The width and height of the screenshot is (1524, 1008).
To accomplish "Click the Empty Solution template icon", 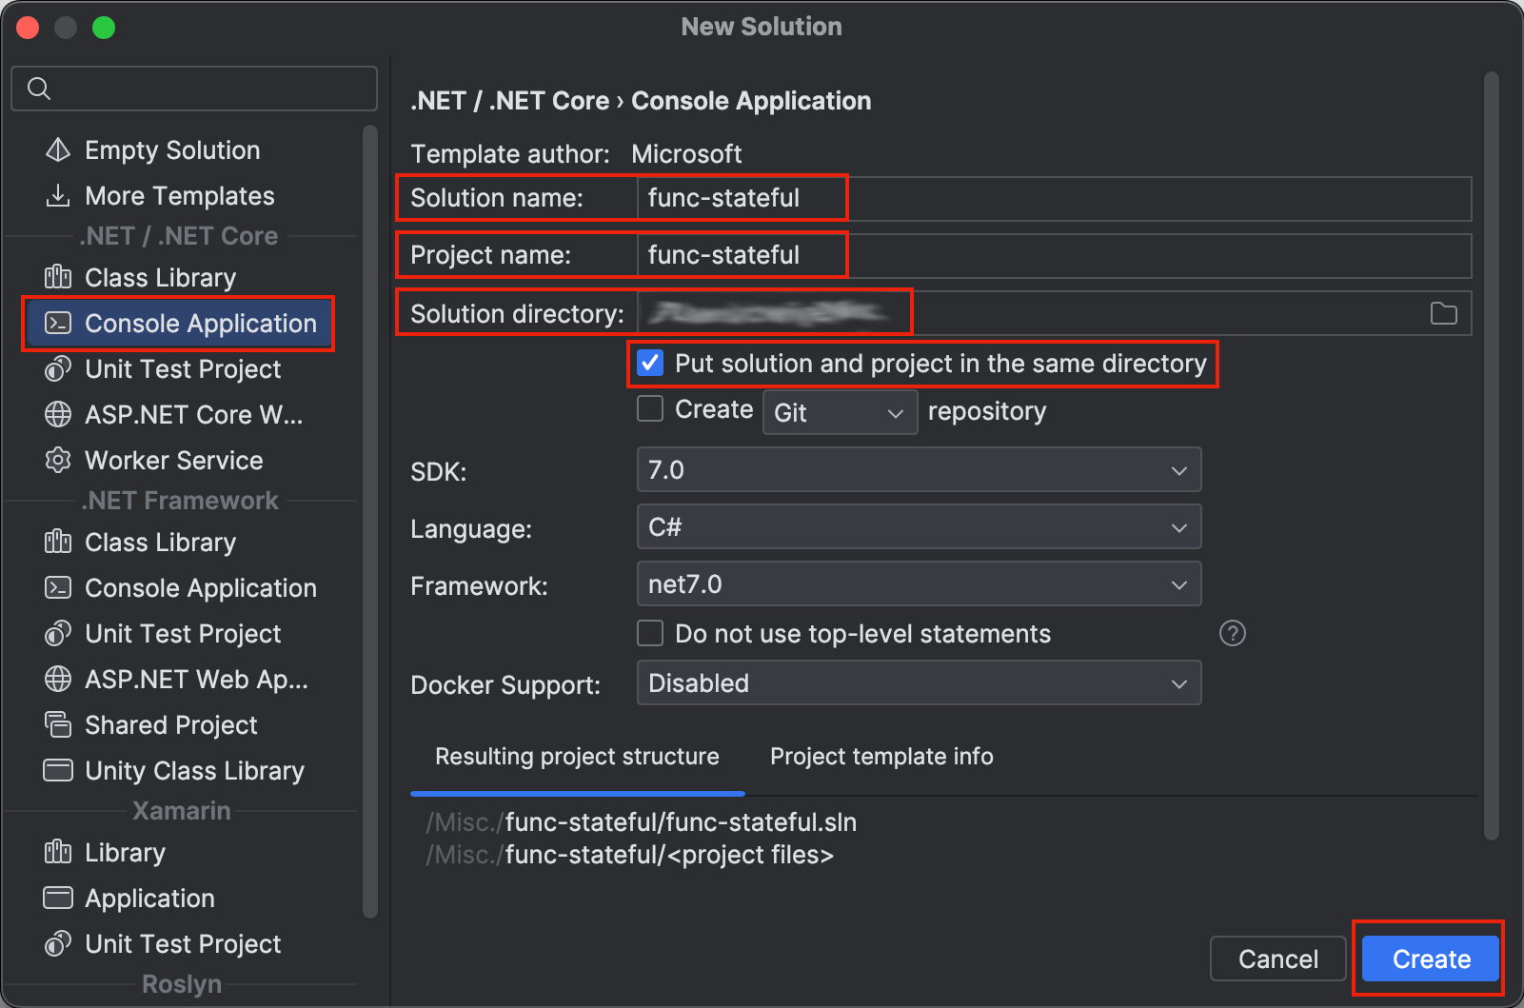I will coord(58,150).
